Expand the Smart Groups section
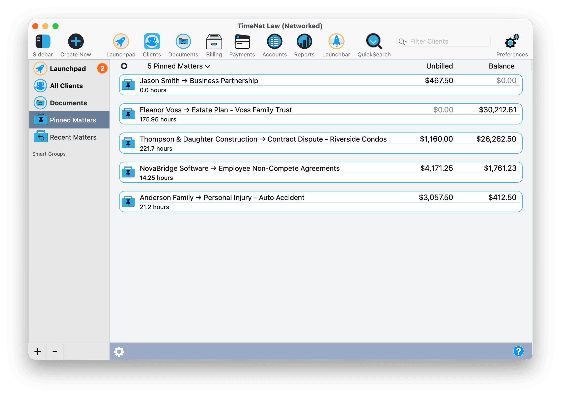 click(x=49, y=154)
